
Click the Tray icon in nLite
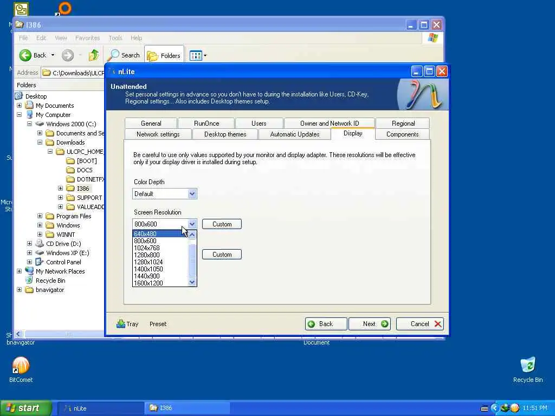121,324
